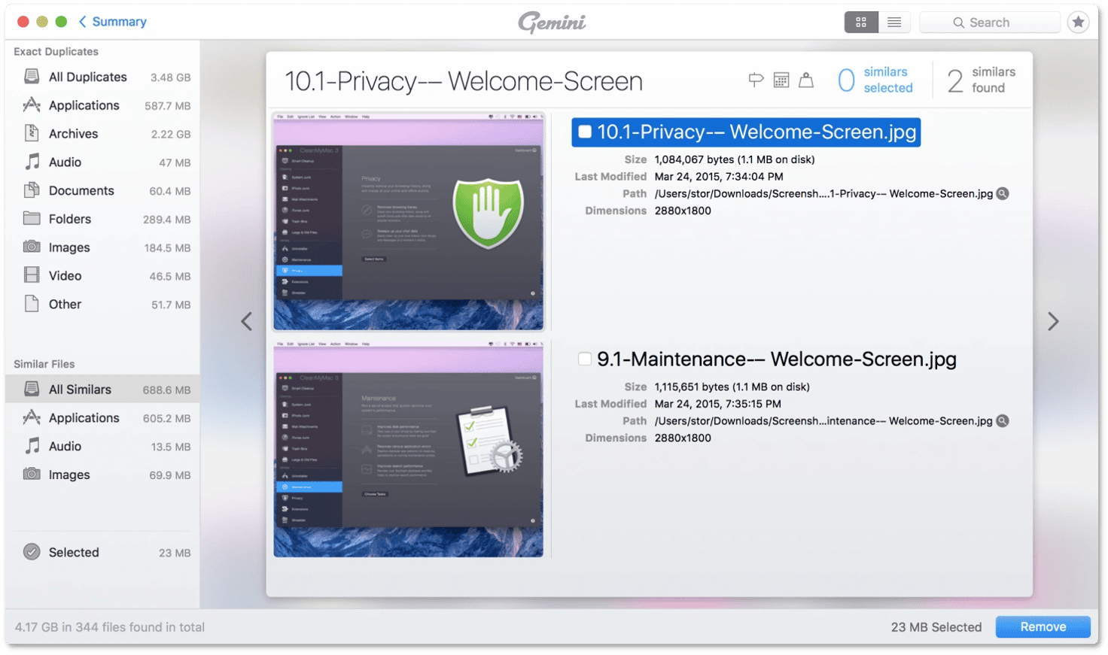Click the calendar grid icon in header
Screen dimensions: 1108x655
781,80
